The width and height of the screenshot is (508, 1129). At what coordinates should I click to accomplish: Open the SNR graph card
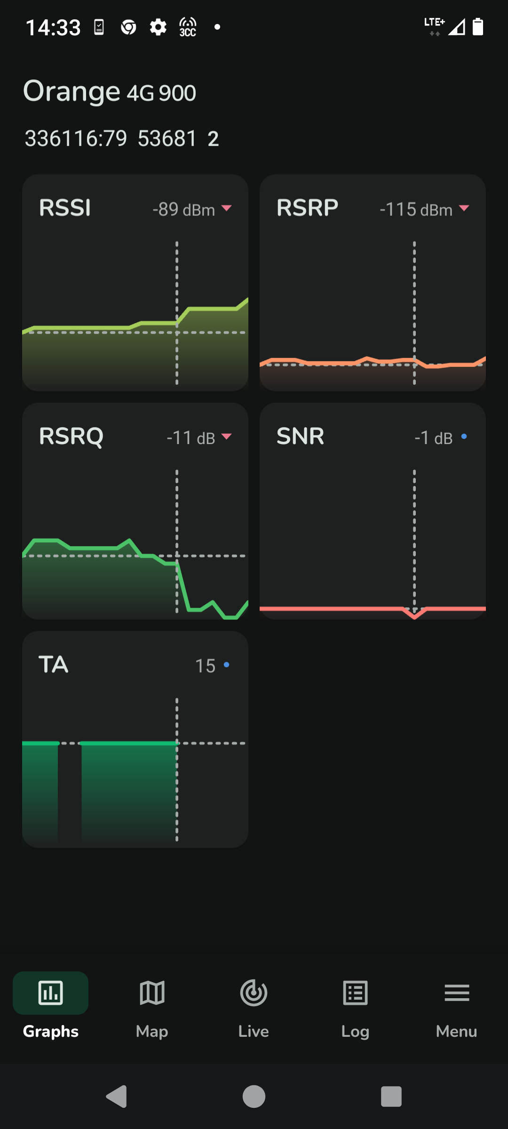click(x=373, y=511)
